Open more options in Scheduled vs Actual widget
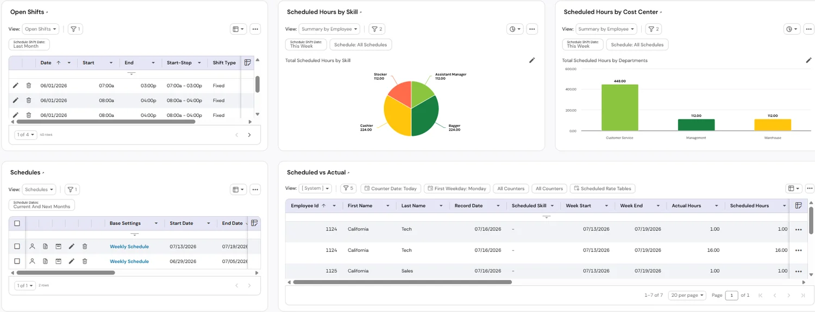 tap(810, 189)
